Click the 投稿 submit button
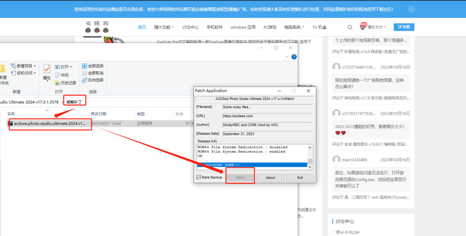The image size is (466, 236). (404, 27)
